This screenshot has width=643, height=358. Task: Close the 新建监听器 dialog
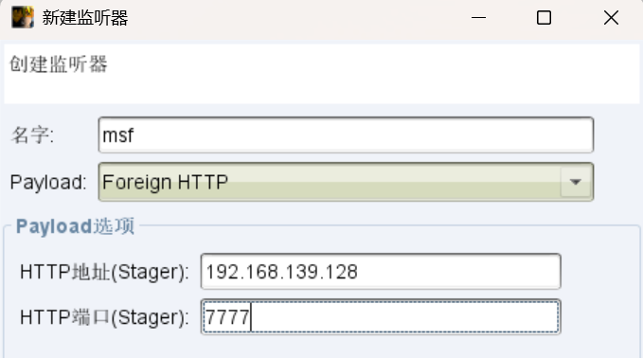[611, 18]
